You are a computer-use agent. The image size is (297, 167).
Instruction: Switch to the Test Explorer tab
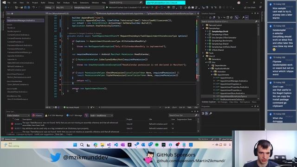click(x=245, y=102)
